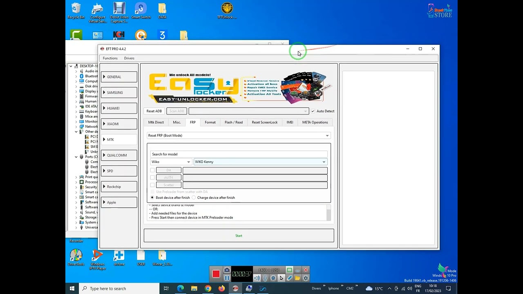The width and height of the screenshot is (523, 294).
Task: Expand the XIAOMI section
Action: [119, 124]
